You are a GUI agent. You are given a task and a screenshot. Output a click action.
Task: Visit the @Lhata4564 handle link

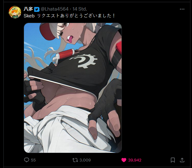point(55,9)
